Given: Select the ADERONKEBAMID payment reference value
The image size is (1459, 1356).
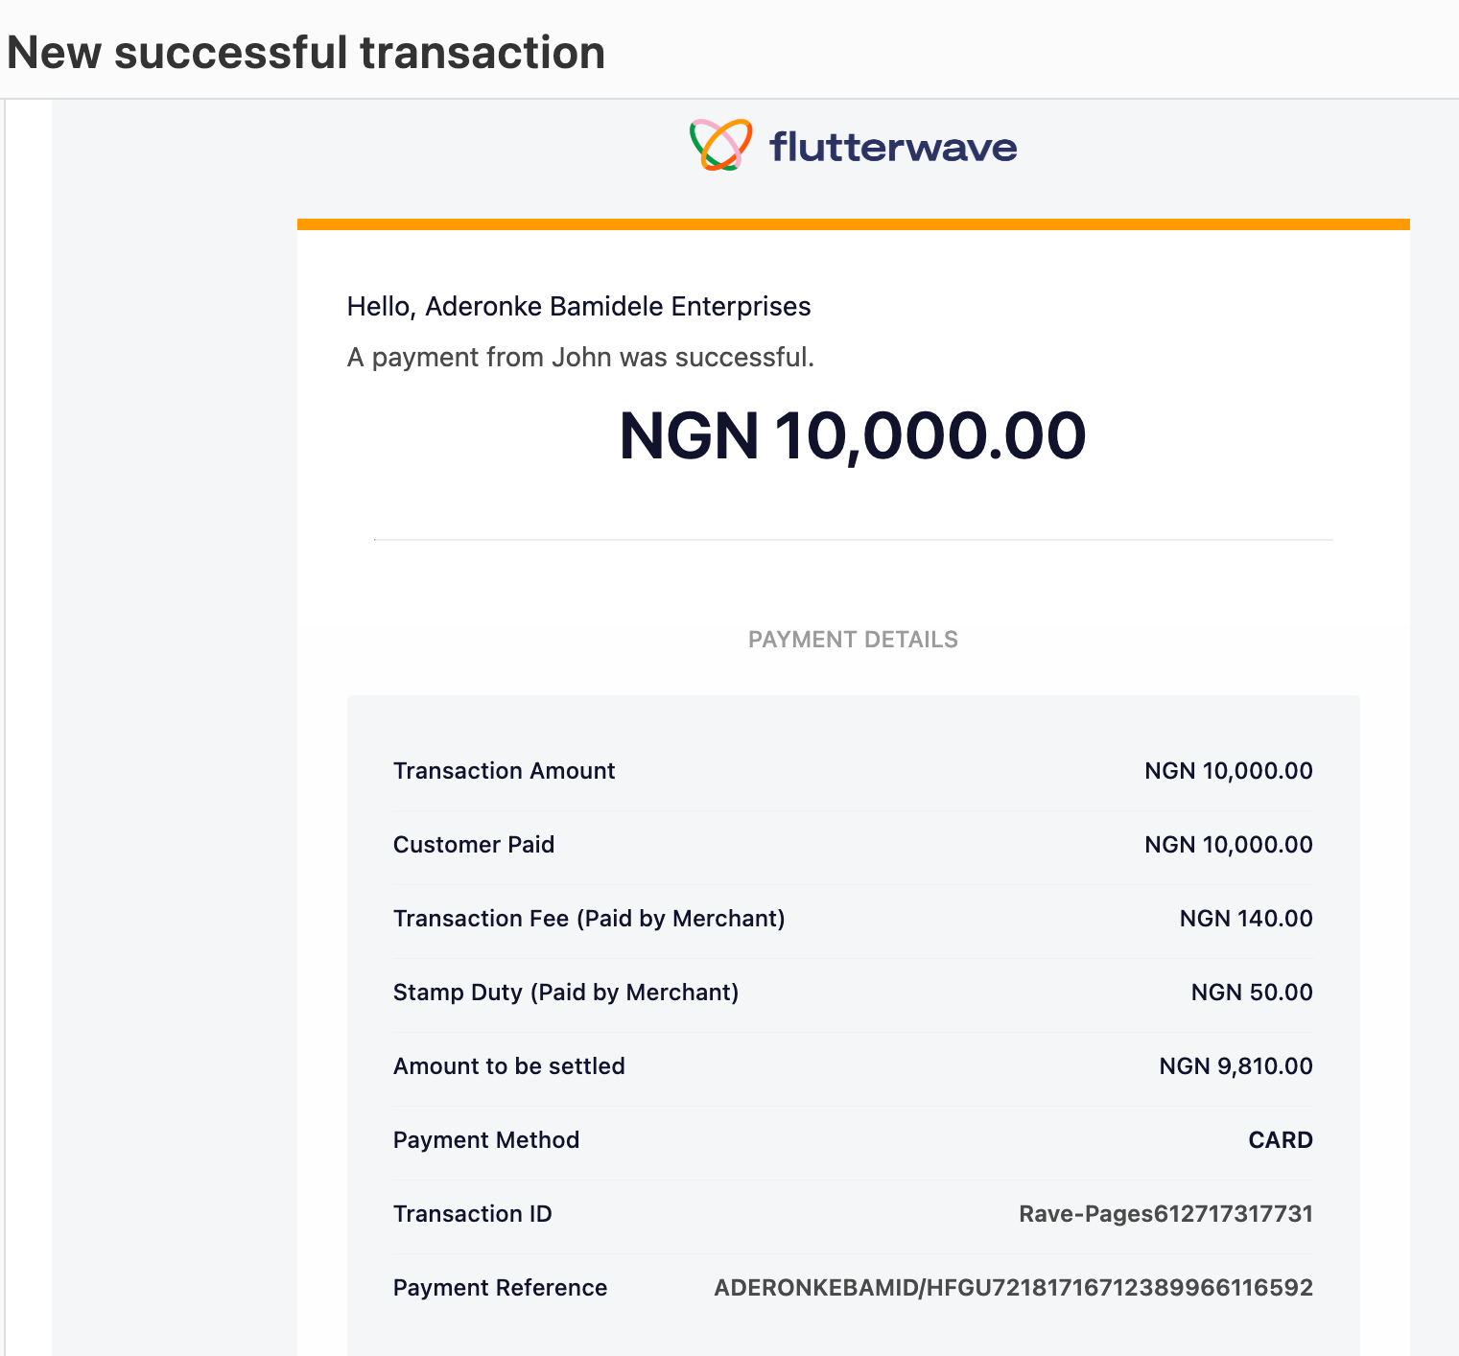Looking at the screenshot, I should [x=1013, y=1288].
